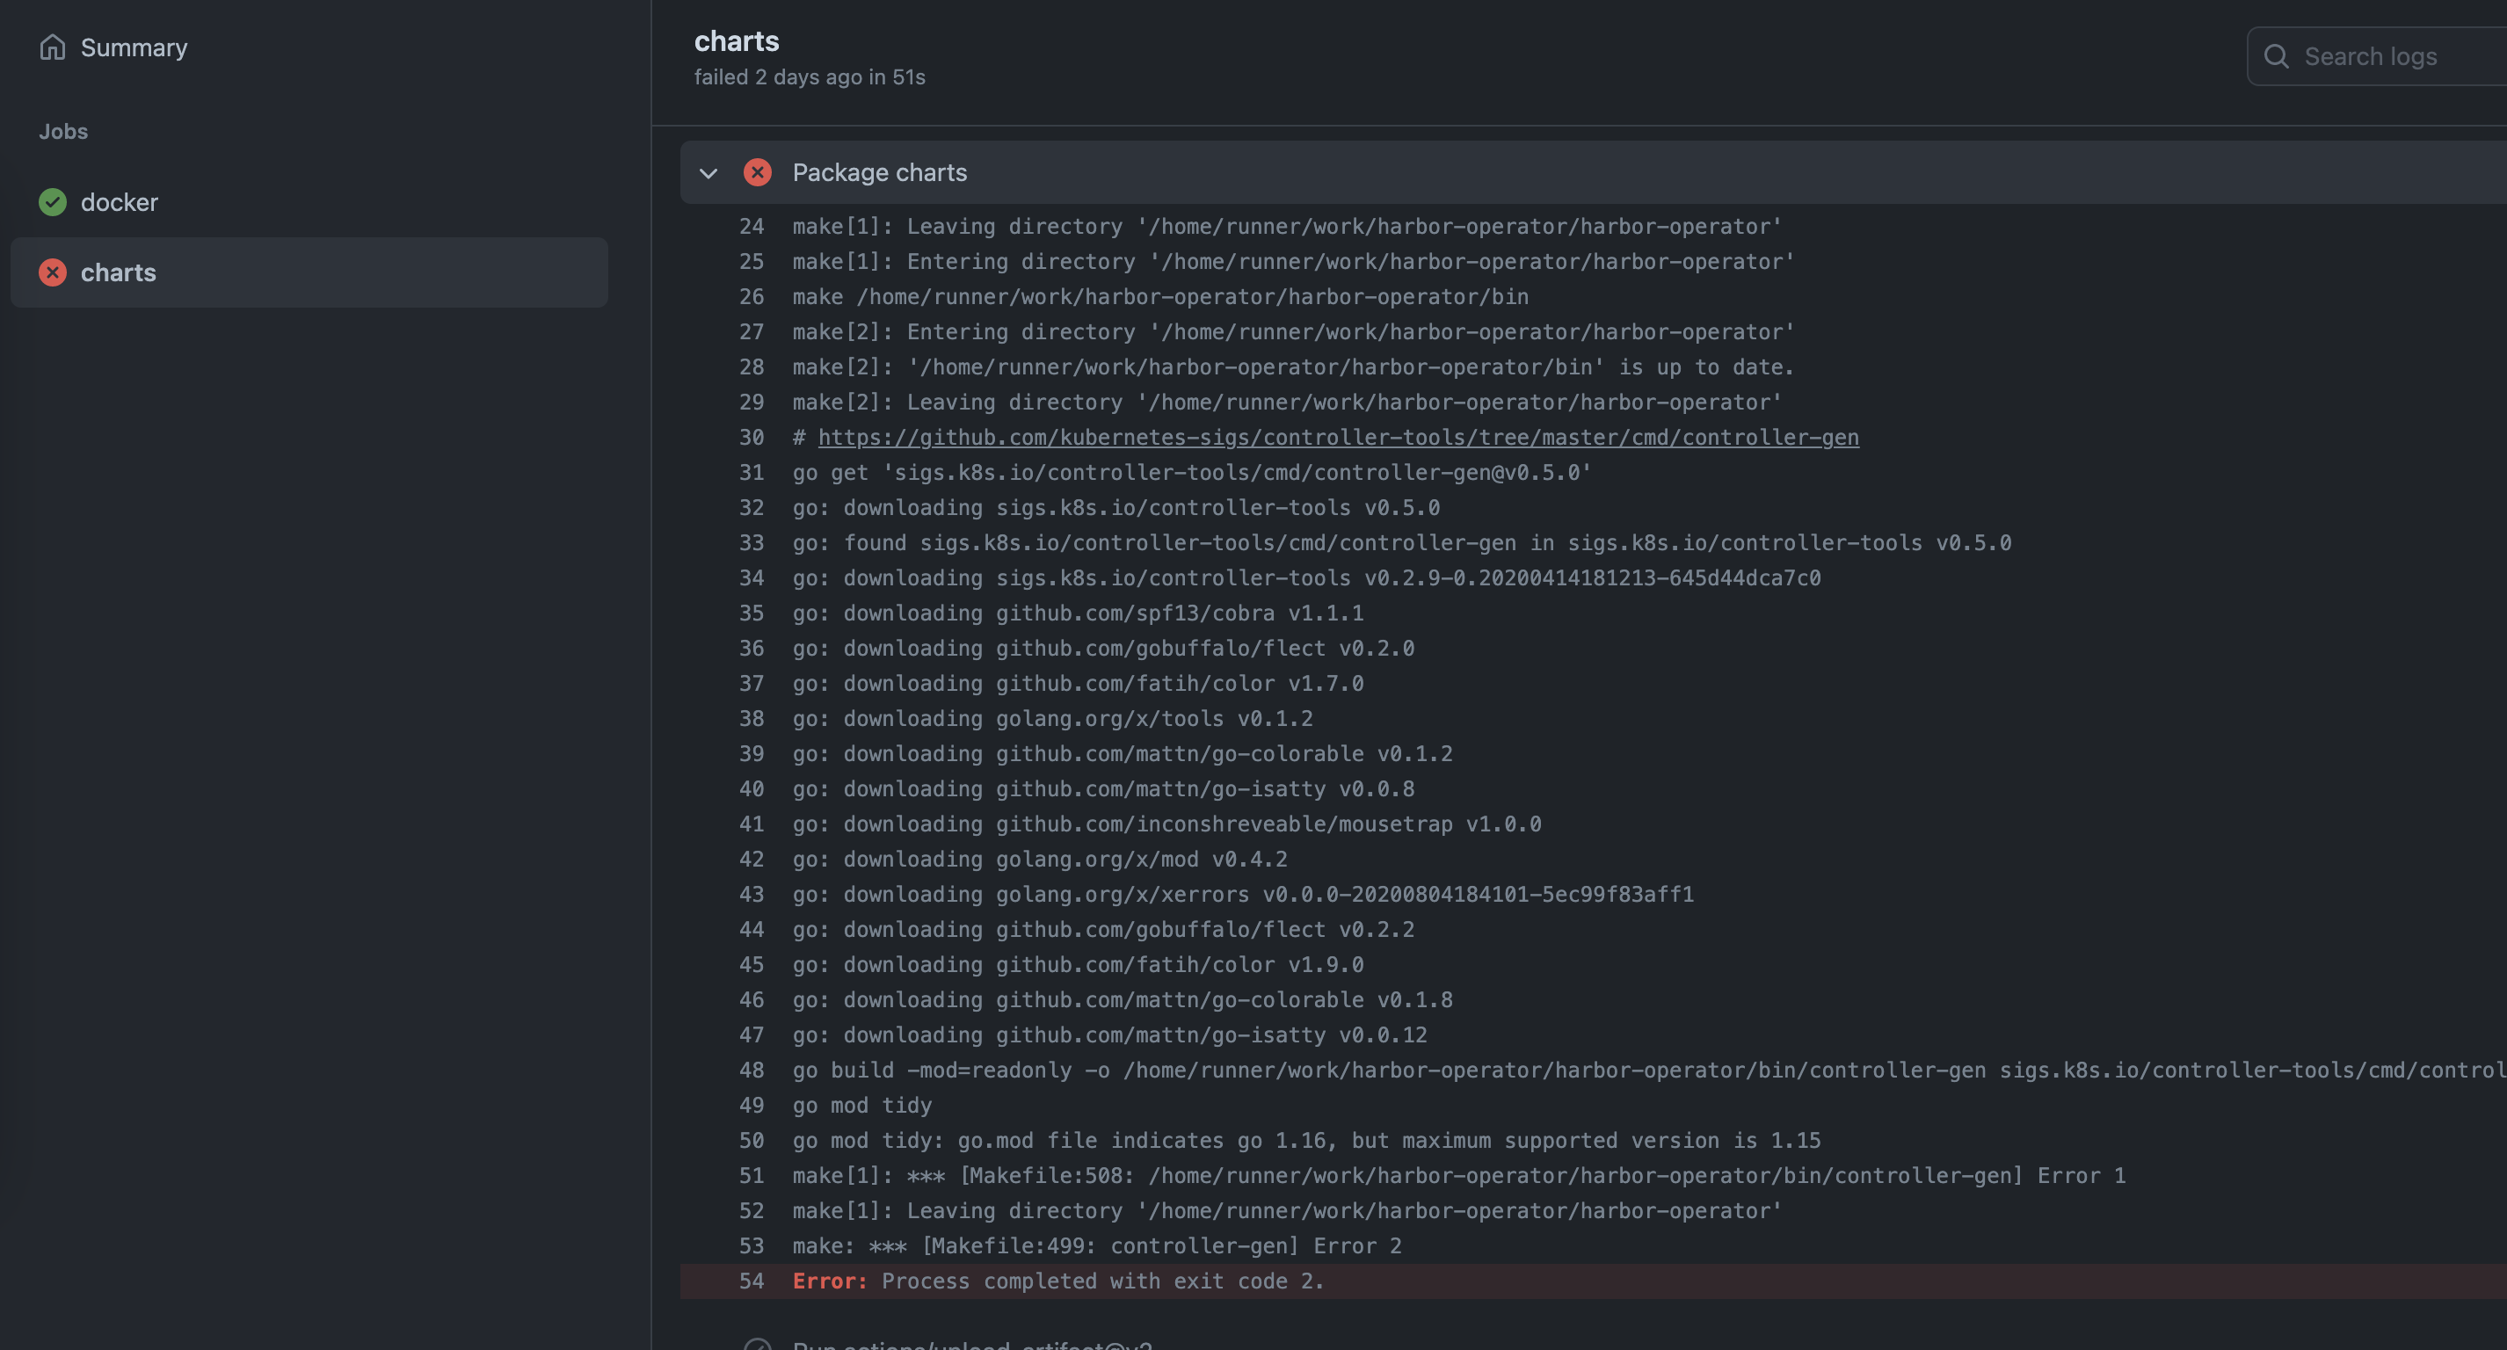Switch to the docker job

click(x=119, y=202)
